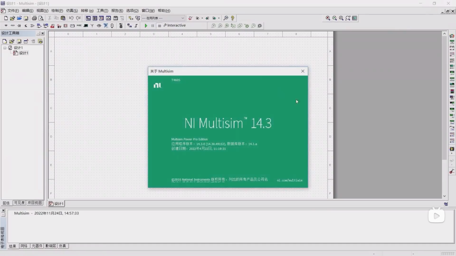Open 窗口(W) menu

(x=148, y=11)
